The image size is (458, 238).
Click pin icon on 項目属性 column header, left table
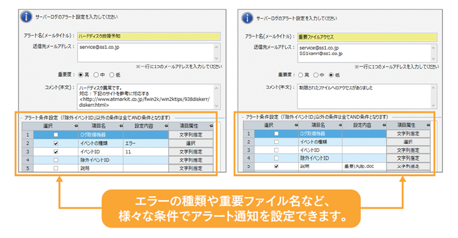[211, 126]
